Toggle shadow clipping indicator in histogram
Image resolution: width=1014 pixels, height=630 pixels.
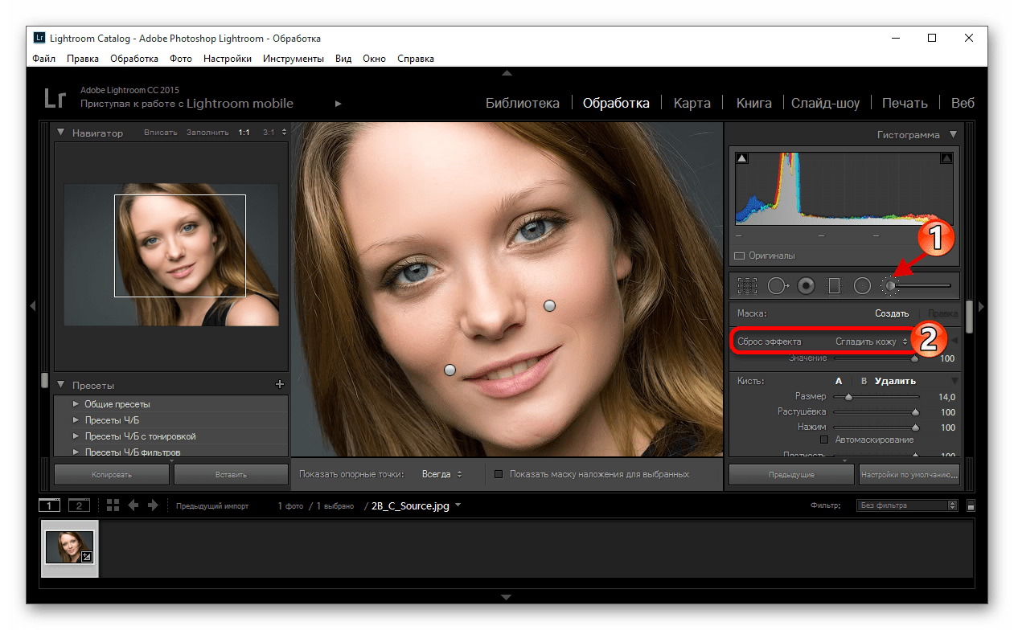pyautogui.click(x=742, y=159)
